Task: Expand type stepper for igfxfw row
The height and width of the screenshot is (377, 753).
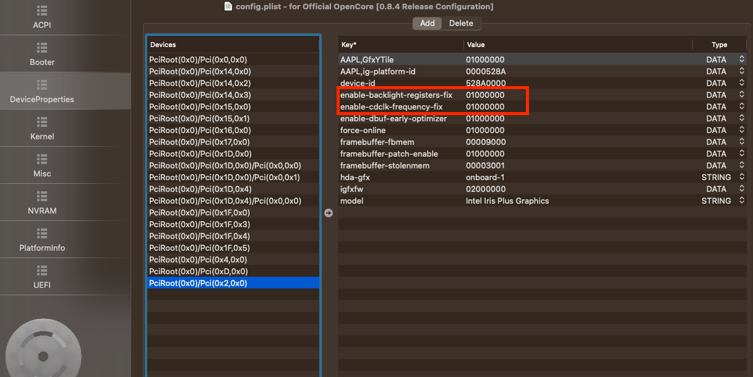Action: click(x=741, y=189)
